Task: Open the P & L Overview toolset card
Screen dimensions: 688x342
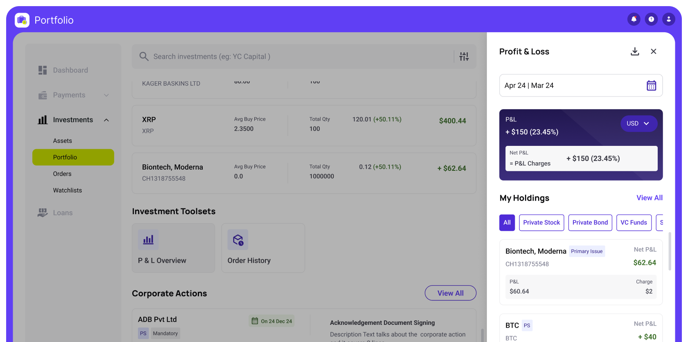Action: 173,248
